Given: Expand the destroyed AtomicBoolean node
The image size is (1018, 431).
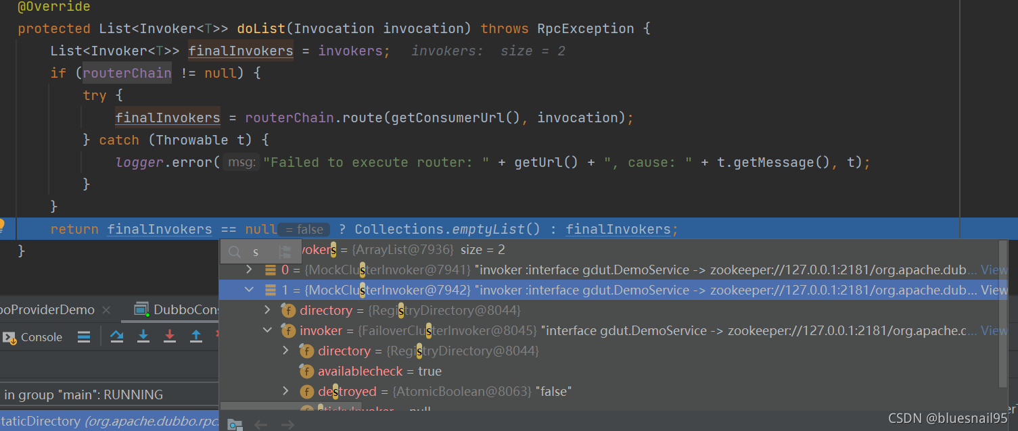Looking at the screenshot, I should pyautogui.click(x=285, y=392).
